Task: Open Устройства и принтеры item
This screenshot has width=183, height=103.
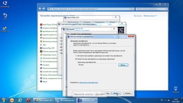Action: [49, 72]
